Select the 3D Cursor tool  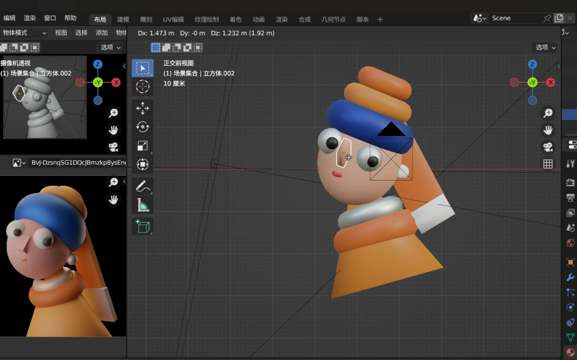[x=142, y=87]
